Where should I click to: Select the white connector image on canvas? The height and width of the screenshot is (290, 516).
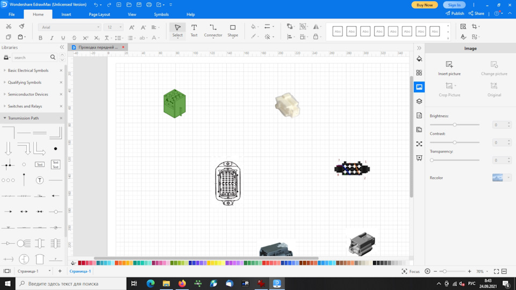287,105
